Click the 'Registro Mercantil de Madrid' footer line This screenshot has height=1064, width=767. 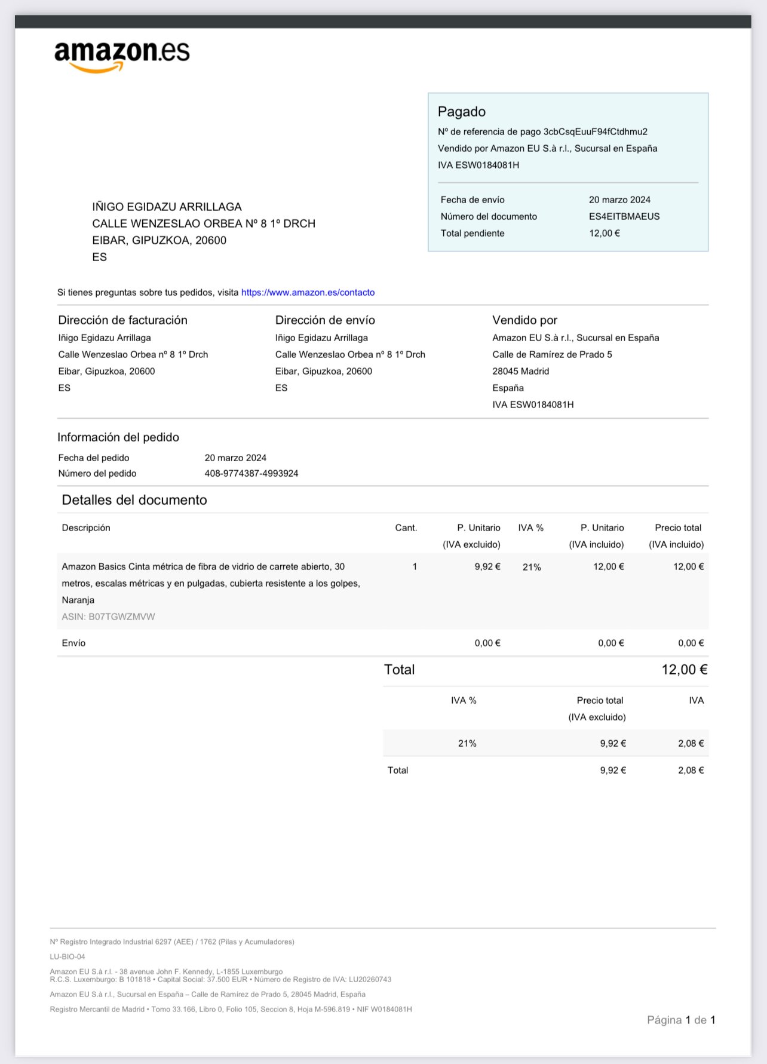pos(231,1009)
